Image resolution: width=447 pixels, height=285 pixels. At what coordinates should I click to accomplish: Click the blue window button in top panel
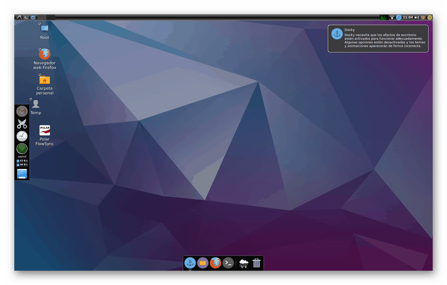33,17
